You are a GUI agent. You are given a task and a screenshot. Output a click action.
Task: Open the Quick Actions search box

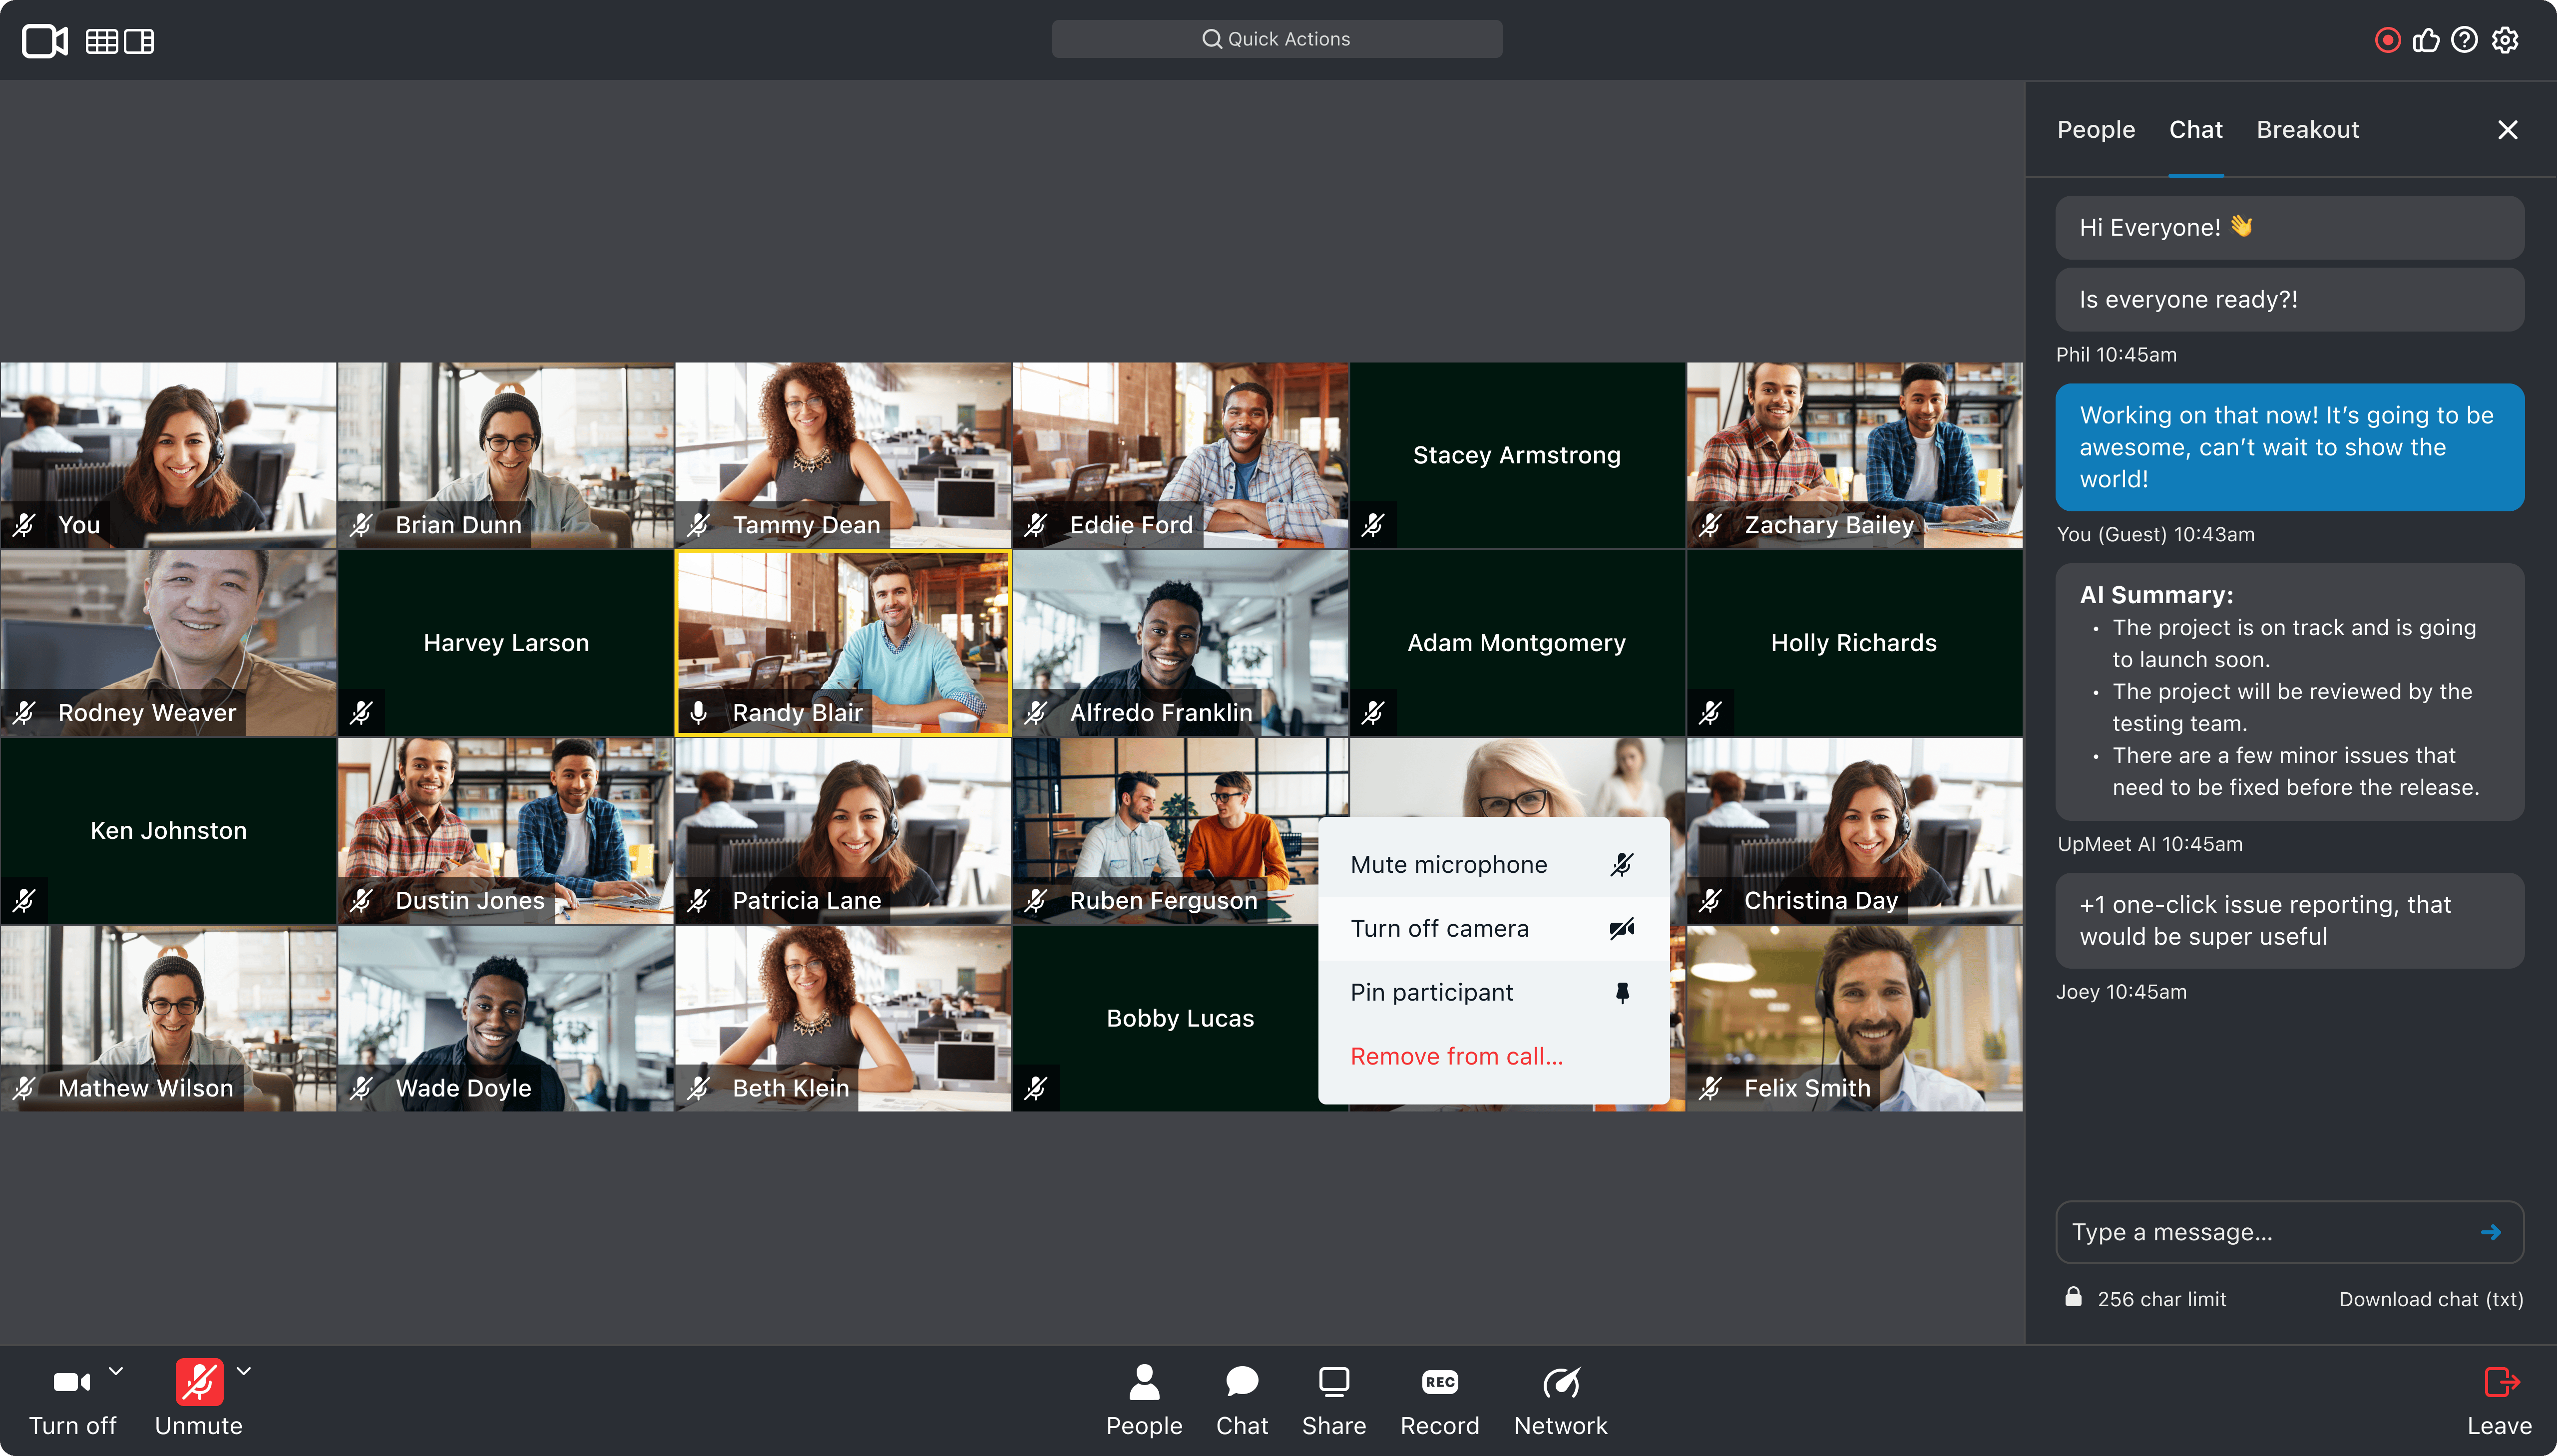(x=1276, y=39)
